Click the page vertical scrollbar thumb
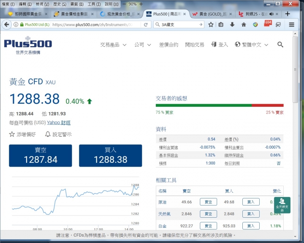The width and height of the screenshot is (304, 243). [295, 70]
